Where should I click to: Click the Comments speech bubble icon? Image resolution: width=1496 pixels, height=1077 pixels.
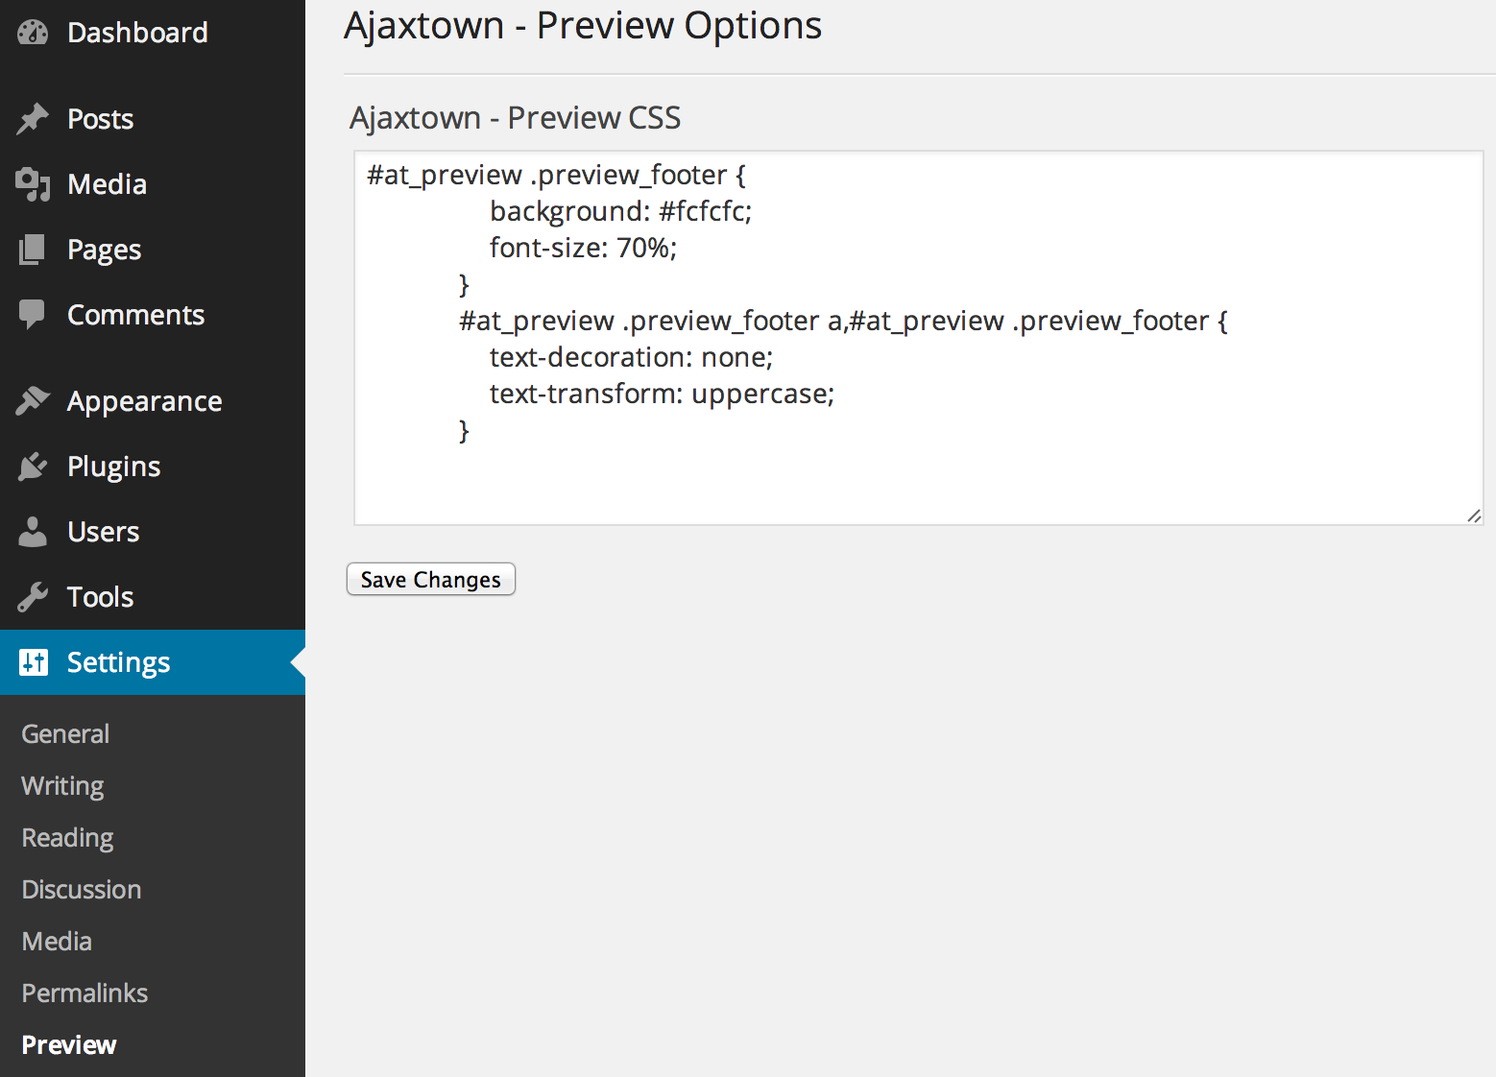33,315
